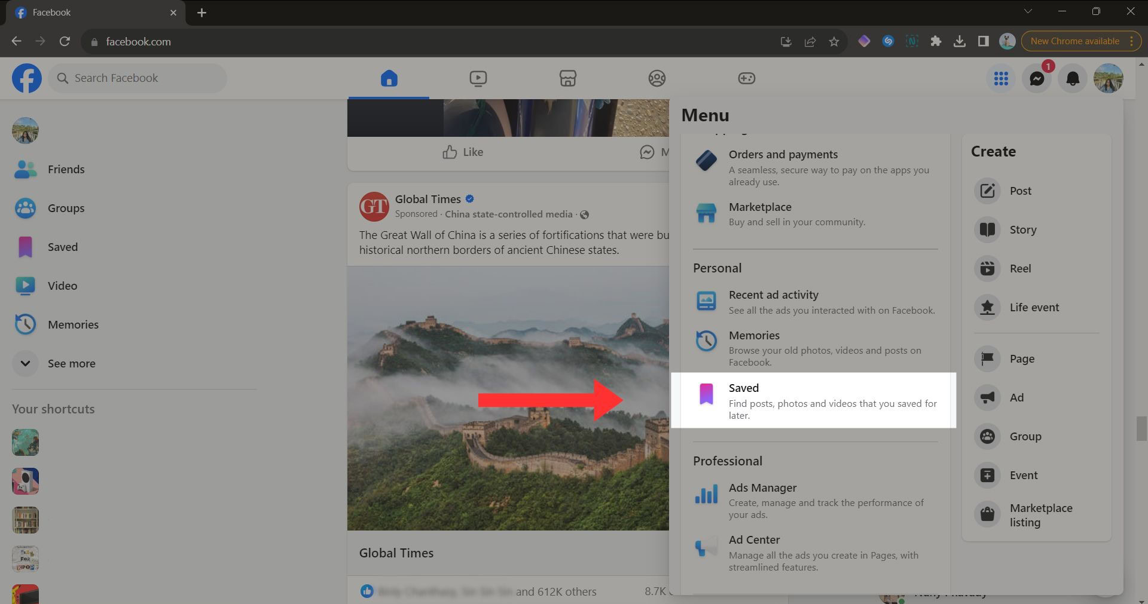Go to the Gaming tab icon

(746, 78)
